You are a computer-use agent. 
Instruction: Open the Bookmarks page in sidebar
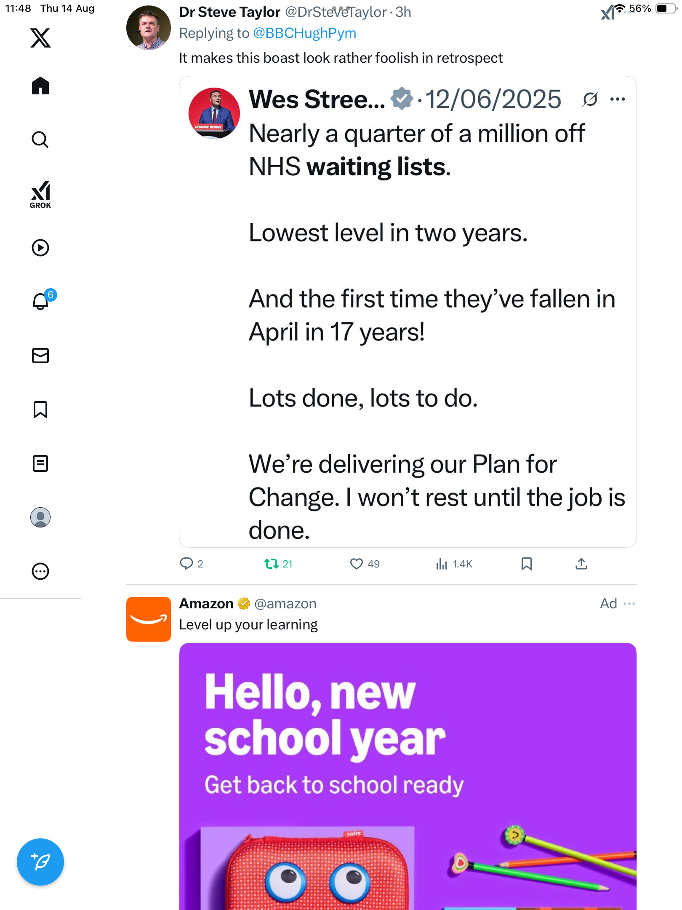tap(40, 409)
